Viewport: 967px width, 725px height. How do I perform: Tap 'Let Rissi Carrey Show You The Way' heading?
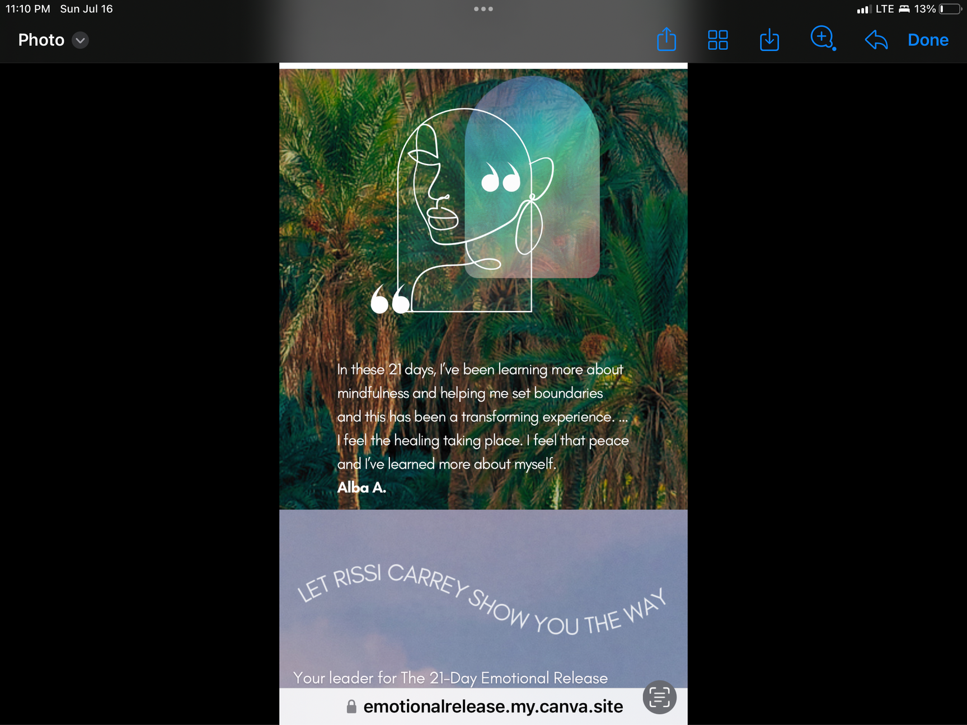(482, 600)
